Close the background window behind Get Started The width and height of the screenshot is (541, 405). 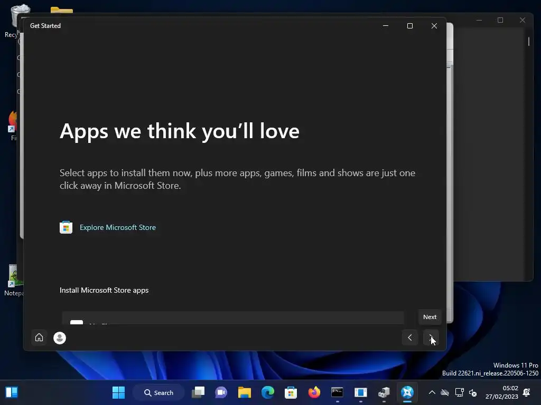tap(523, 21)
